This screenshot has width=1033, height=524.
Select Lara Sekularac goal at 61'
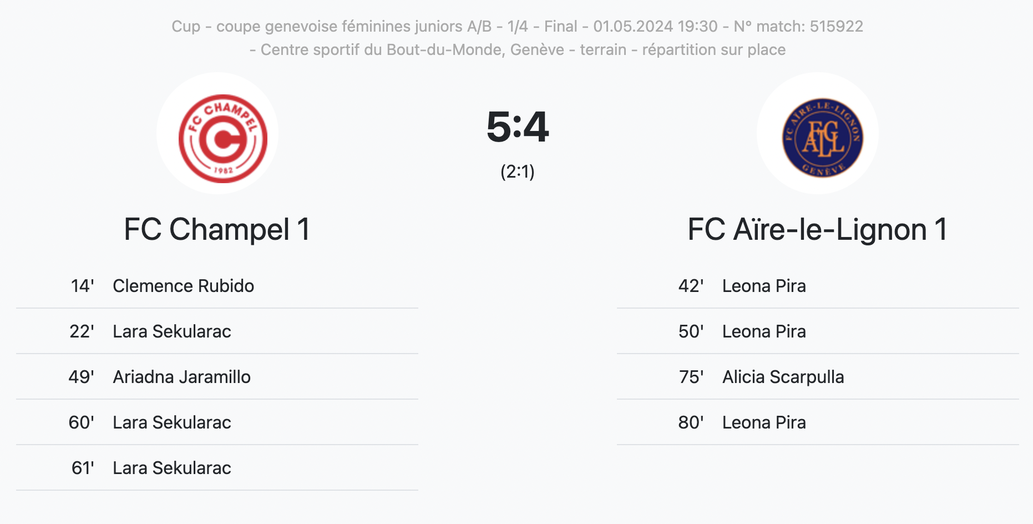(217, 468)
